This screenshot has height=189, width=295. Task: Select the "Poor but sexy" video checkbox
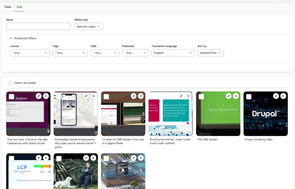coord(11,97)
